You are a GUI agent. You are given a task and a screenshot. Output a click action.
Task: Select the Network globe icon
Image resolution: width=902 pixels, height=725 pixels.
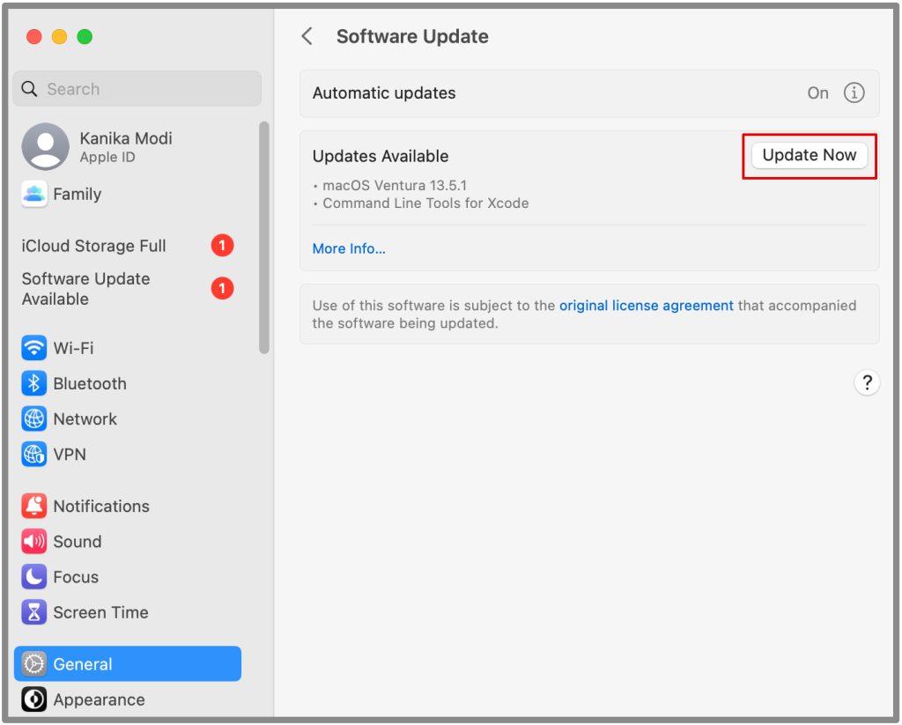pyautogui.click(x=34, y=419)
